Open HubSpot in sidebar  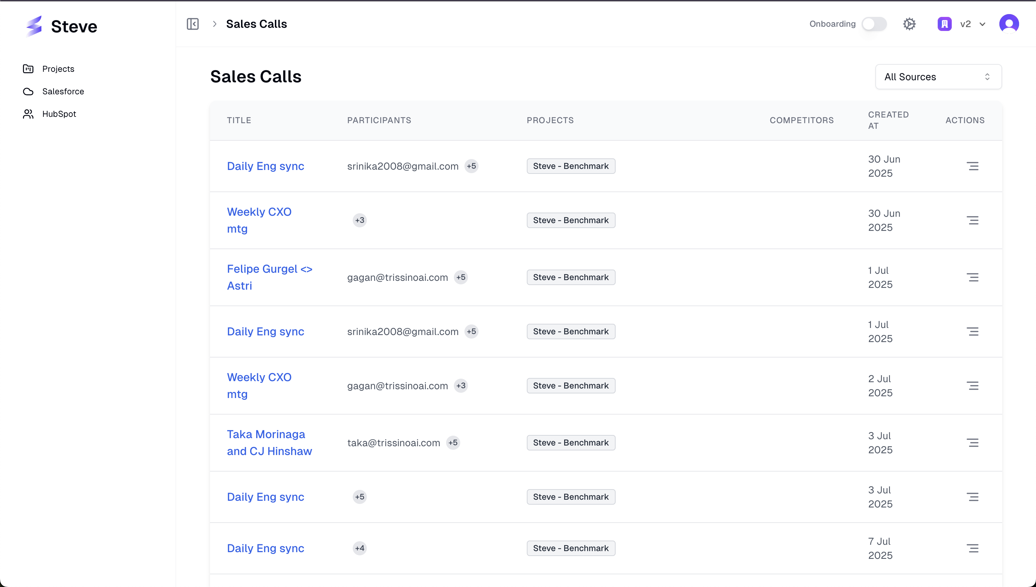click(59, 114)
